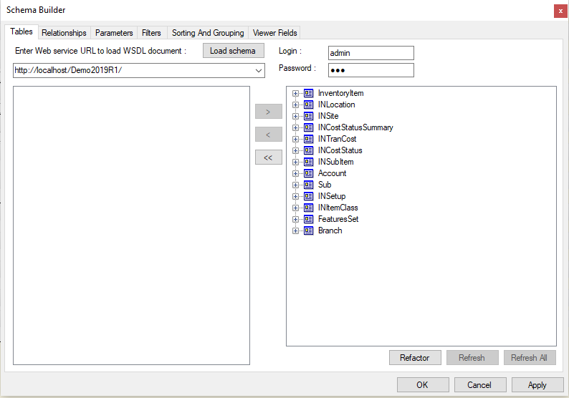The width and height of the screenshot is (569, 398).
Task: Click Apply to save schema changes
Action: [537, 385]
